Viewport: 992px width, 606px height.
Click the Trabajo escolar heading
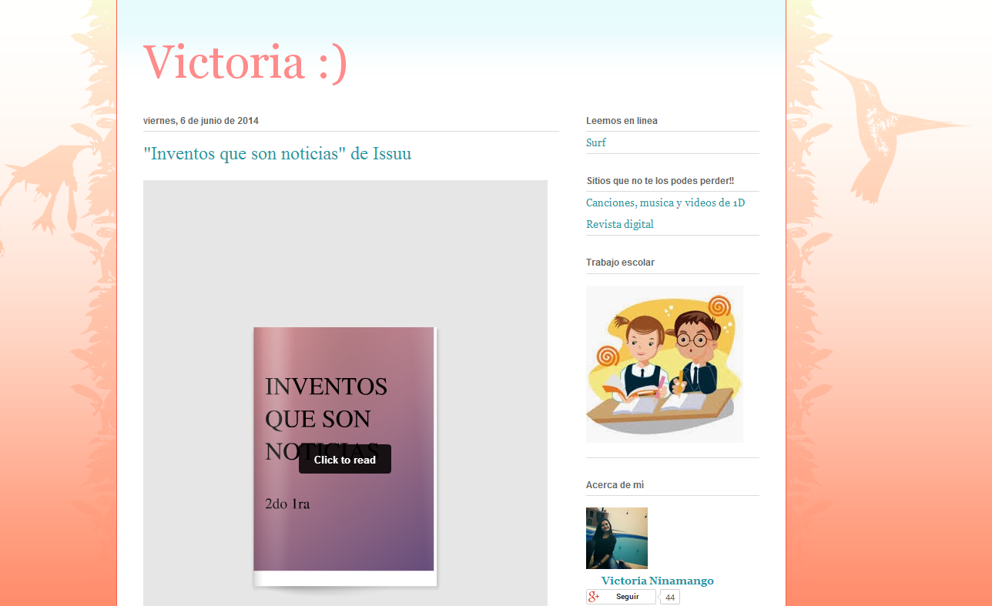coord(620,263)
